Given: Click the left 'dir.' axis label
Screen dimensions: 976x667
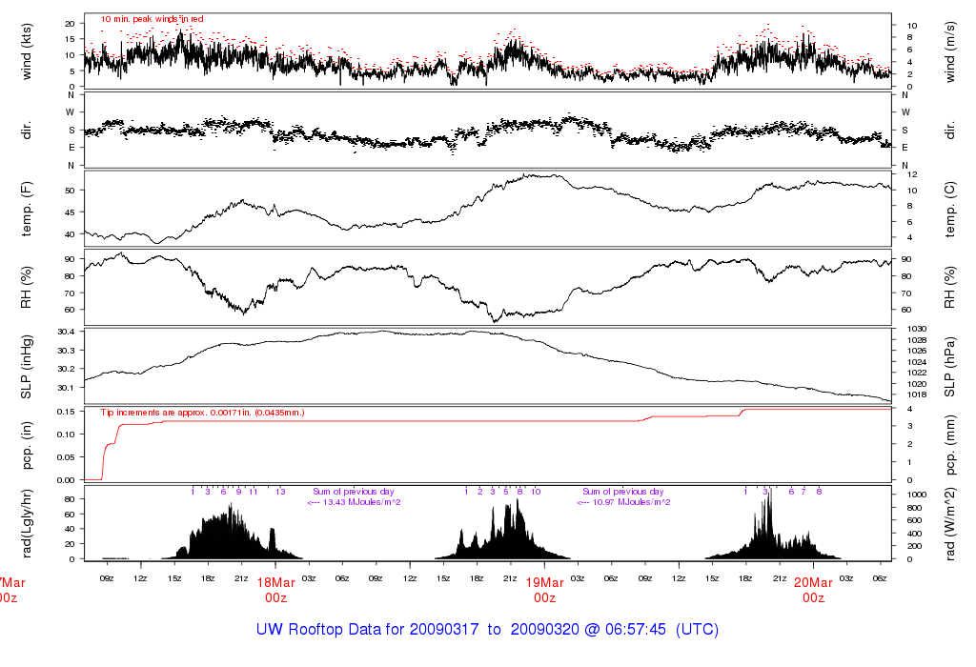Looking at the screenshot, I should (x=26, y=131).
